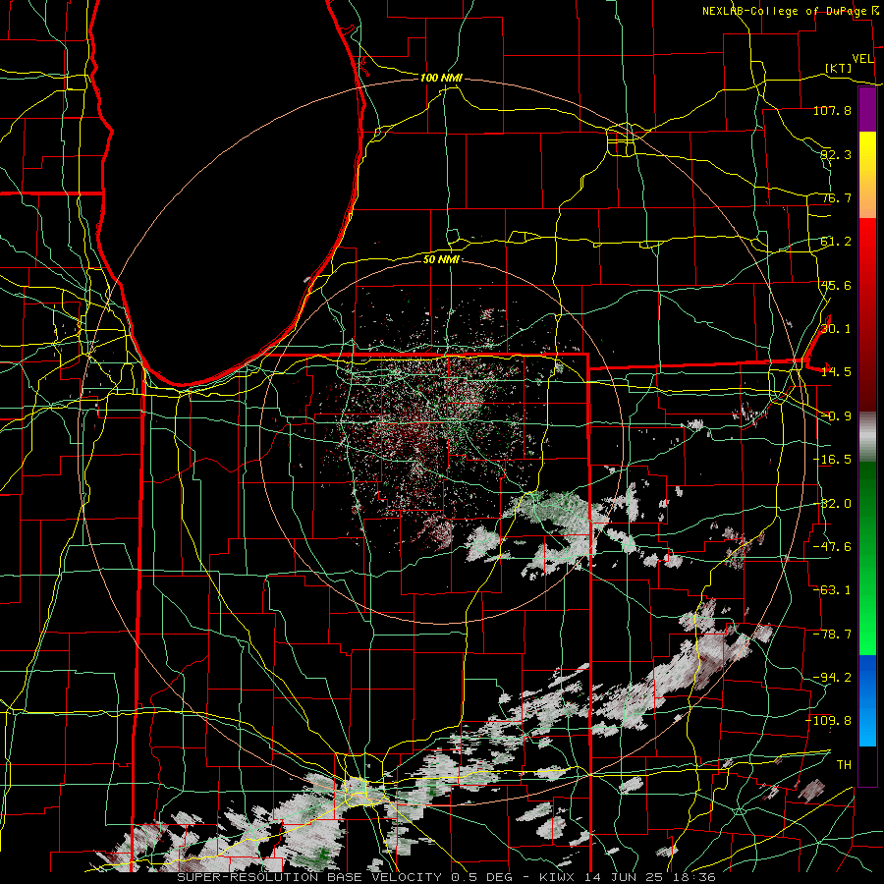Viewport: 884px width, 884px height.
Task: Click the 100 NMI range ring label
Action: 441,78
